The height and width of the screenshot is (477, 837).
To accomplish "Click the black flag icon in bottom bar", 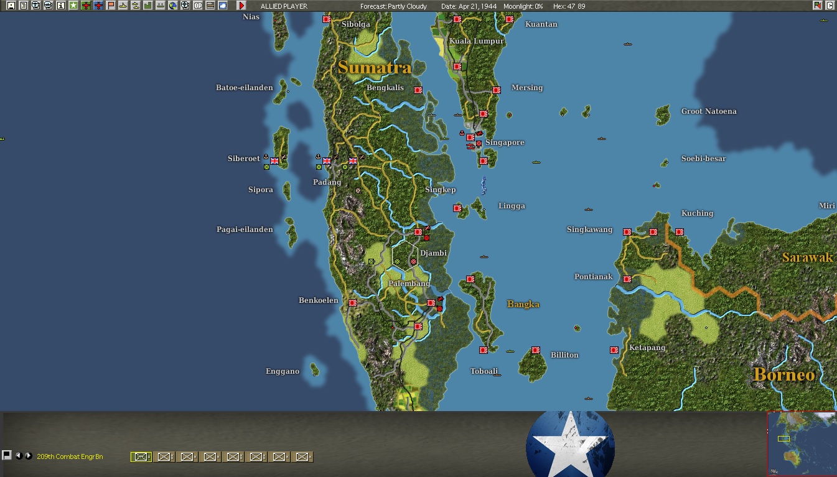I will [7, 455].
